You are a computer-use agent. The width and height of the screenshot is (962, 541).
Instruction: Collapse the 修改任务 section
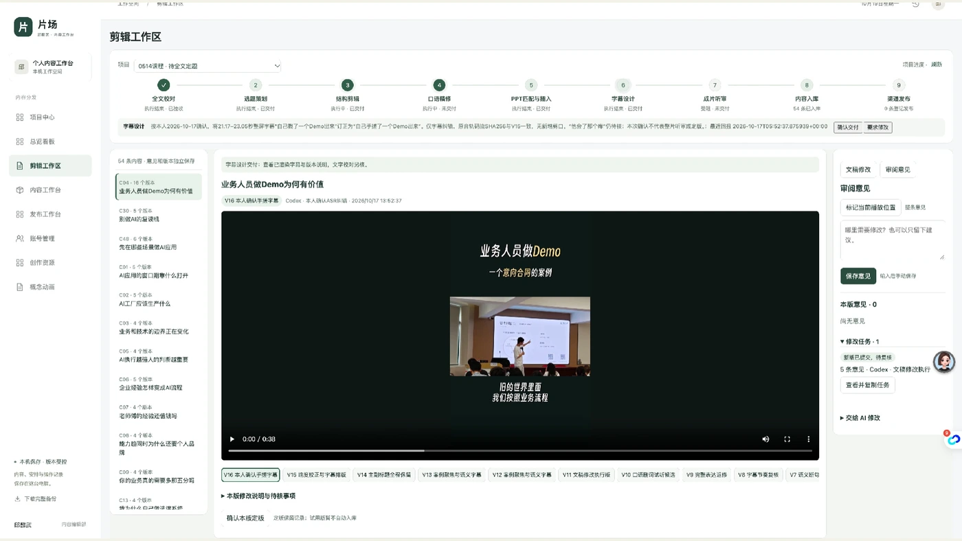coord(860,341)
